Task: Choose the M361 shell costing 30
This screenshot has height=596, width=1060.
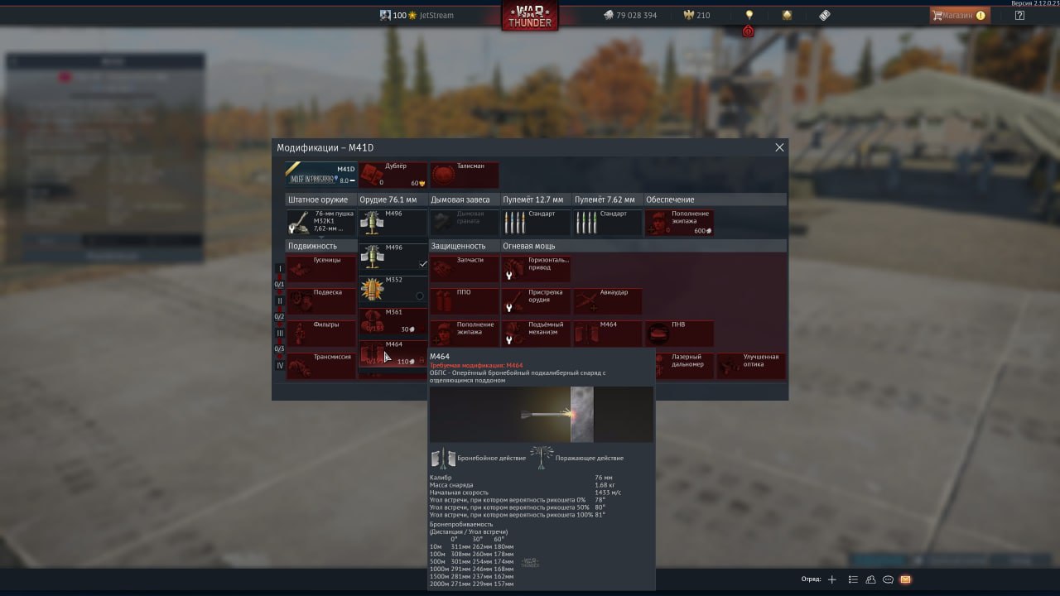Action: pyautogui.click(x=393, y=321)
